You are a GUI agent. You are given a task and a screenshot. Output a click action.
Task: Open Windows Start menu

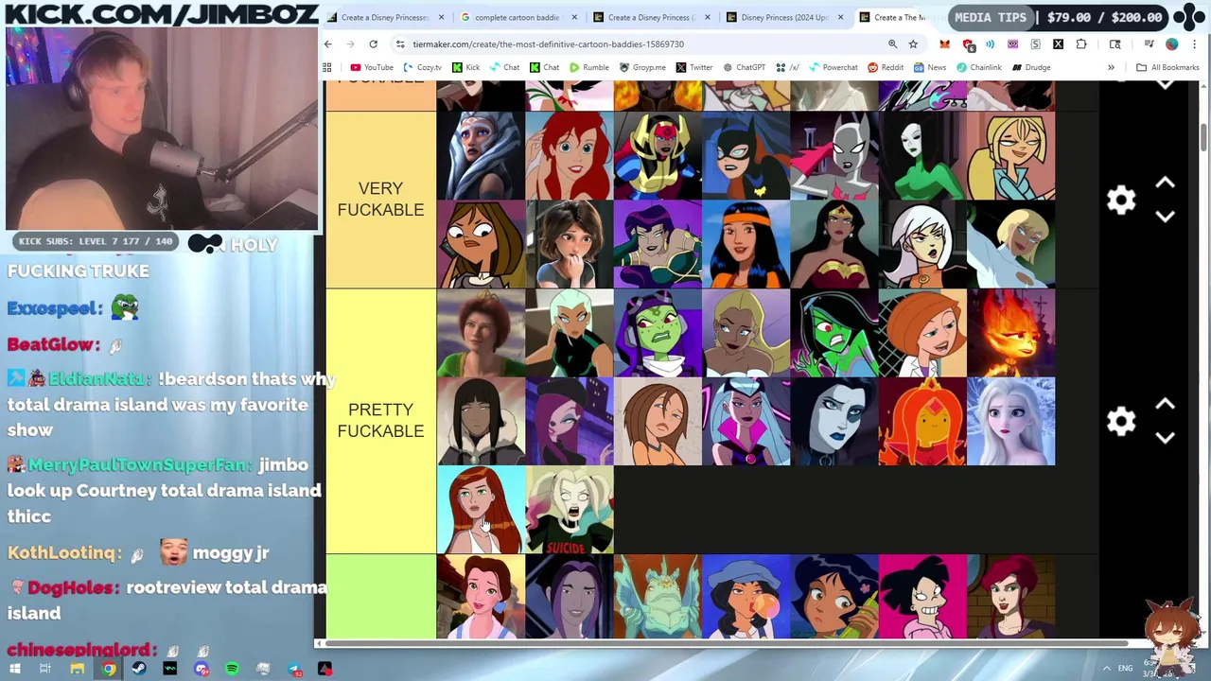coord(14,669)
